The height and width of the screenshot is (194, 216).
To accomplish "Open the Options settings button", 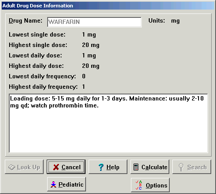I will coord(150,185).
